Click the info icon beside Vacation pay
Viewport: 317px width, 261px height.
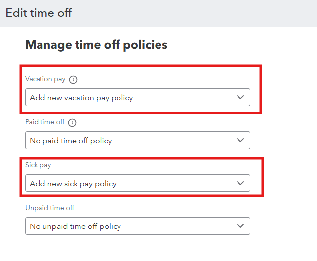tap(73, 80)
